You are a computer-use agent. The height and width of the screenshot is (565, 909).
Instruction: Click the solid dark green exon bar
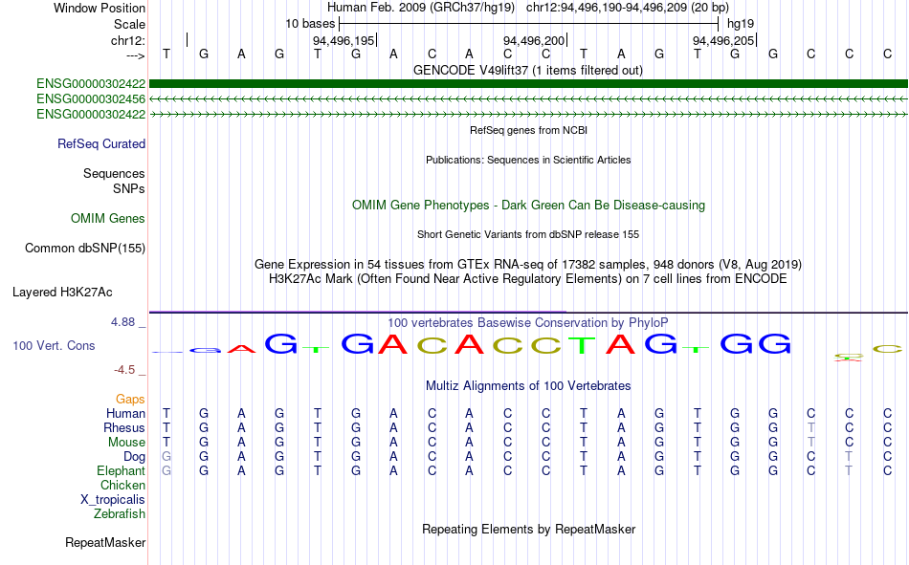point(528,84)
